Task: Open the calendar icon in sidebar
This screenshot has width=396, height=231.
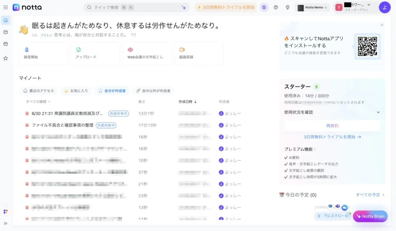Action: point(5,44)
